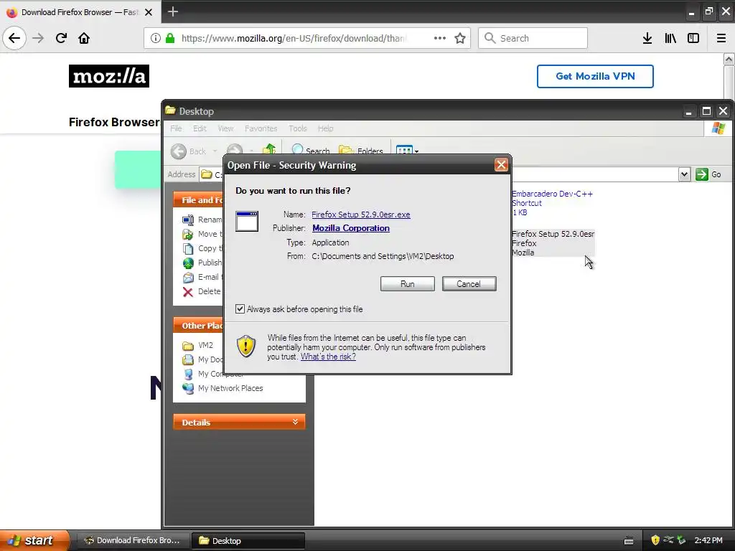Click Up folder icon in explorer toolbar

point(269,150)
